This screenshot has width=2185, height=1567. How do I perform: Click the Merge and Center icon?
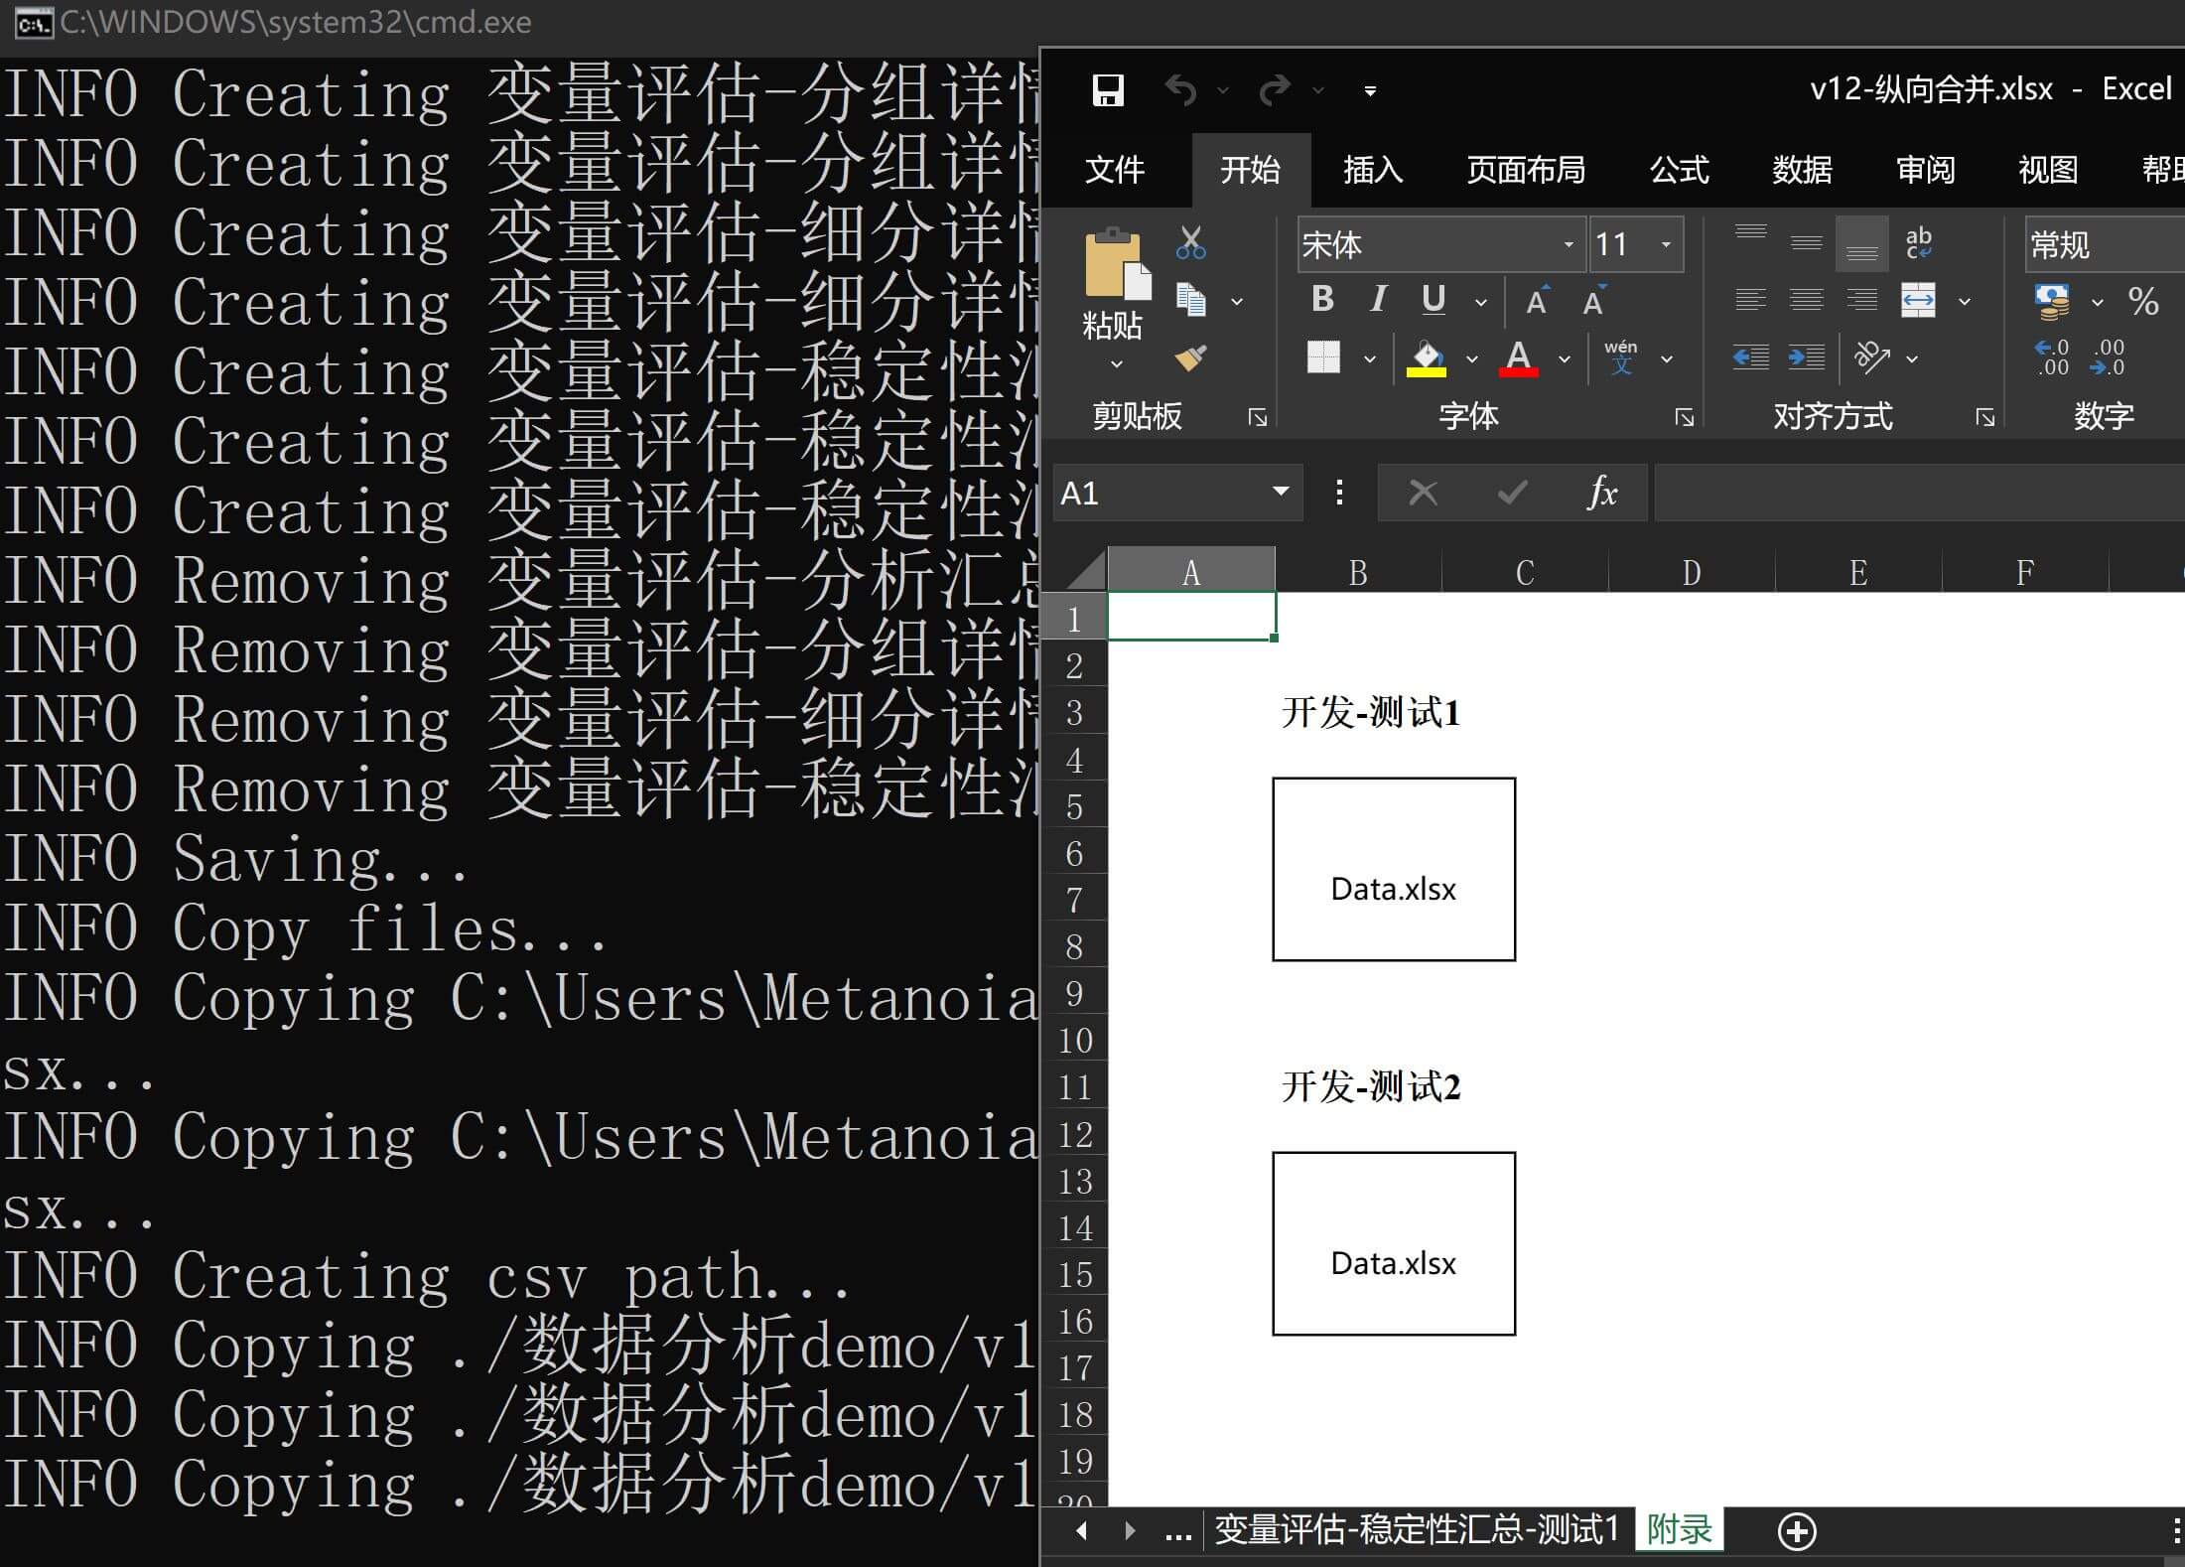(x=1919, y=300)
